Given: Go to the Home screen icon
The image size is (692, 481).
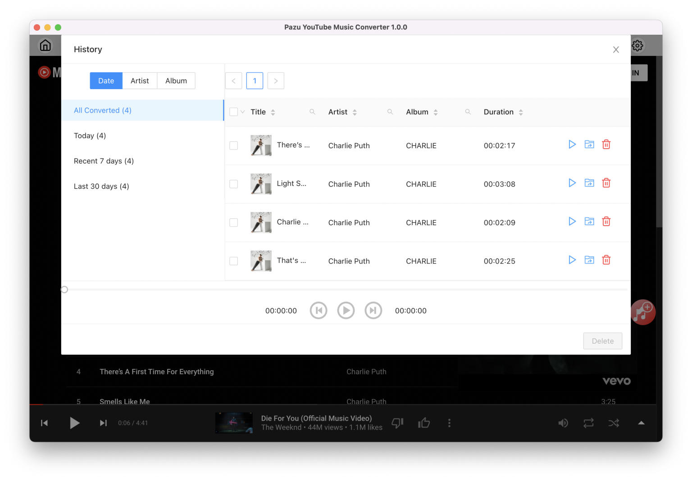Looking at the screenshot, I should click(x=45, y=45).
